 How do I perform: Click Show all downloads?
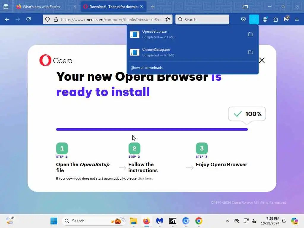[x=147, y=68]
